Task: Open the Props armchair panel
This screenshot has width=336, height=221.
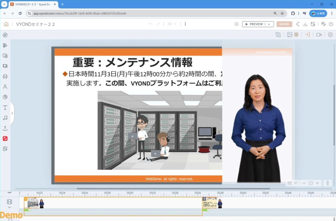Action: click(5, 76)
